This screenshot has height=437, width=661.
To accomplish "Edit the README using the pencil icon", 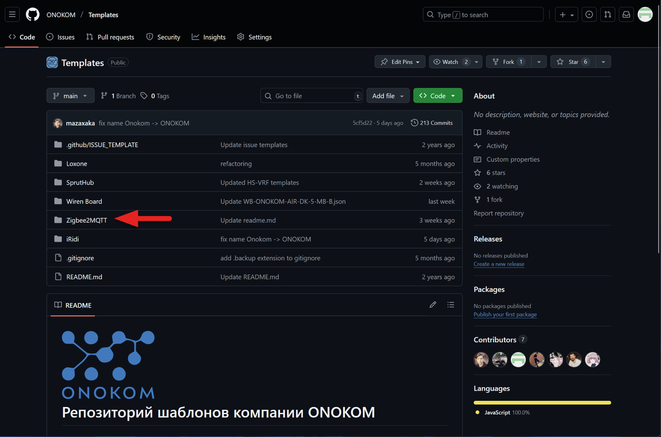I will point(432,304).
